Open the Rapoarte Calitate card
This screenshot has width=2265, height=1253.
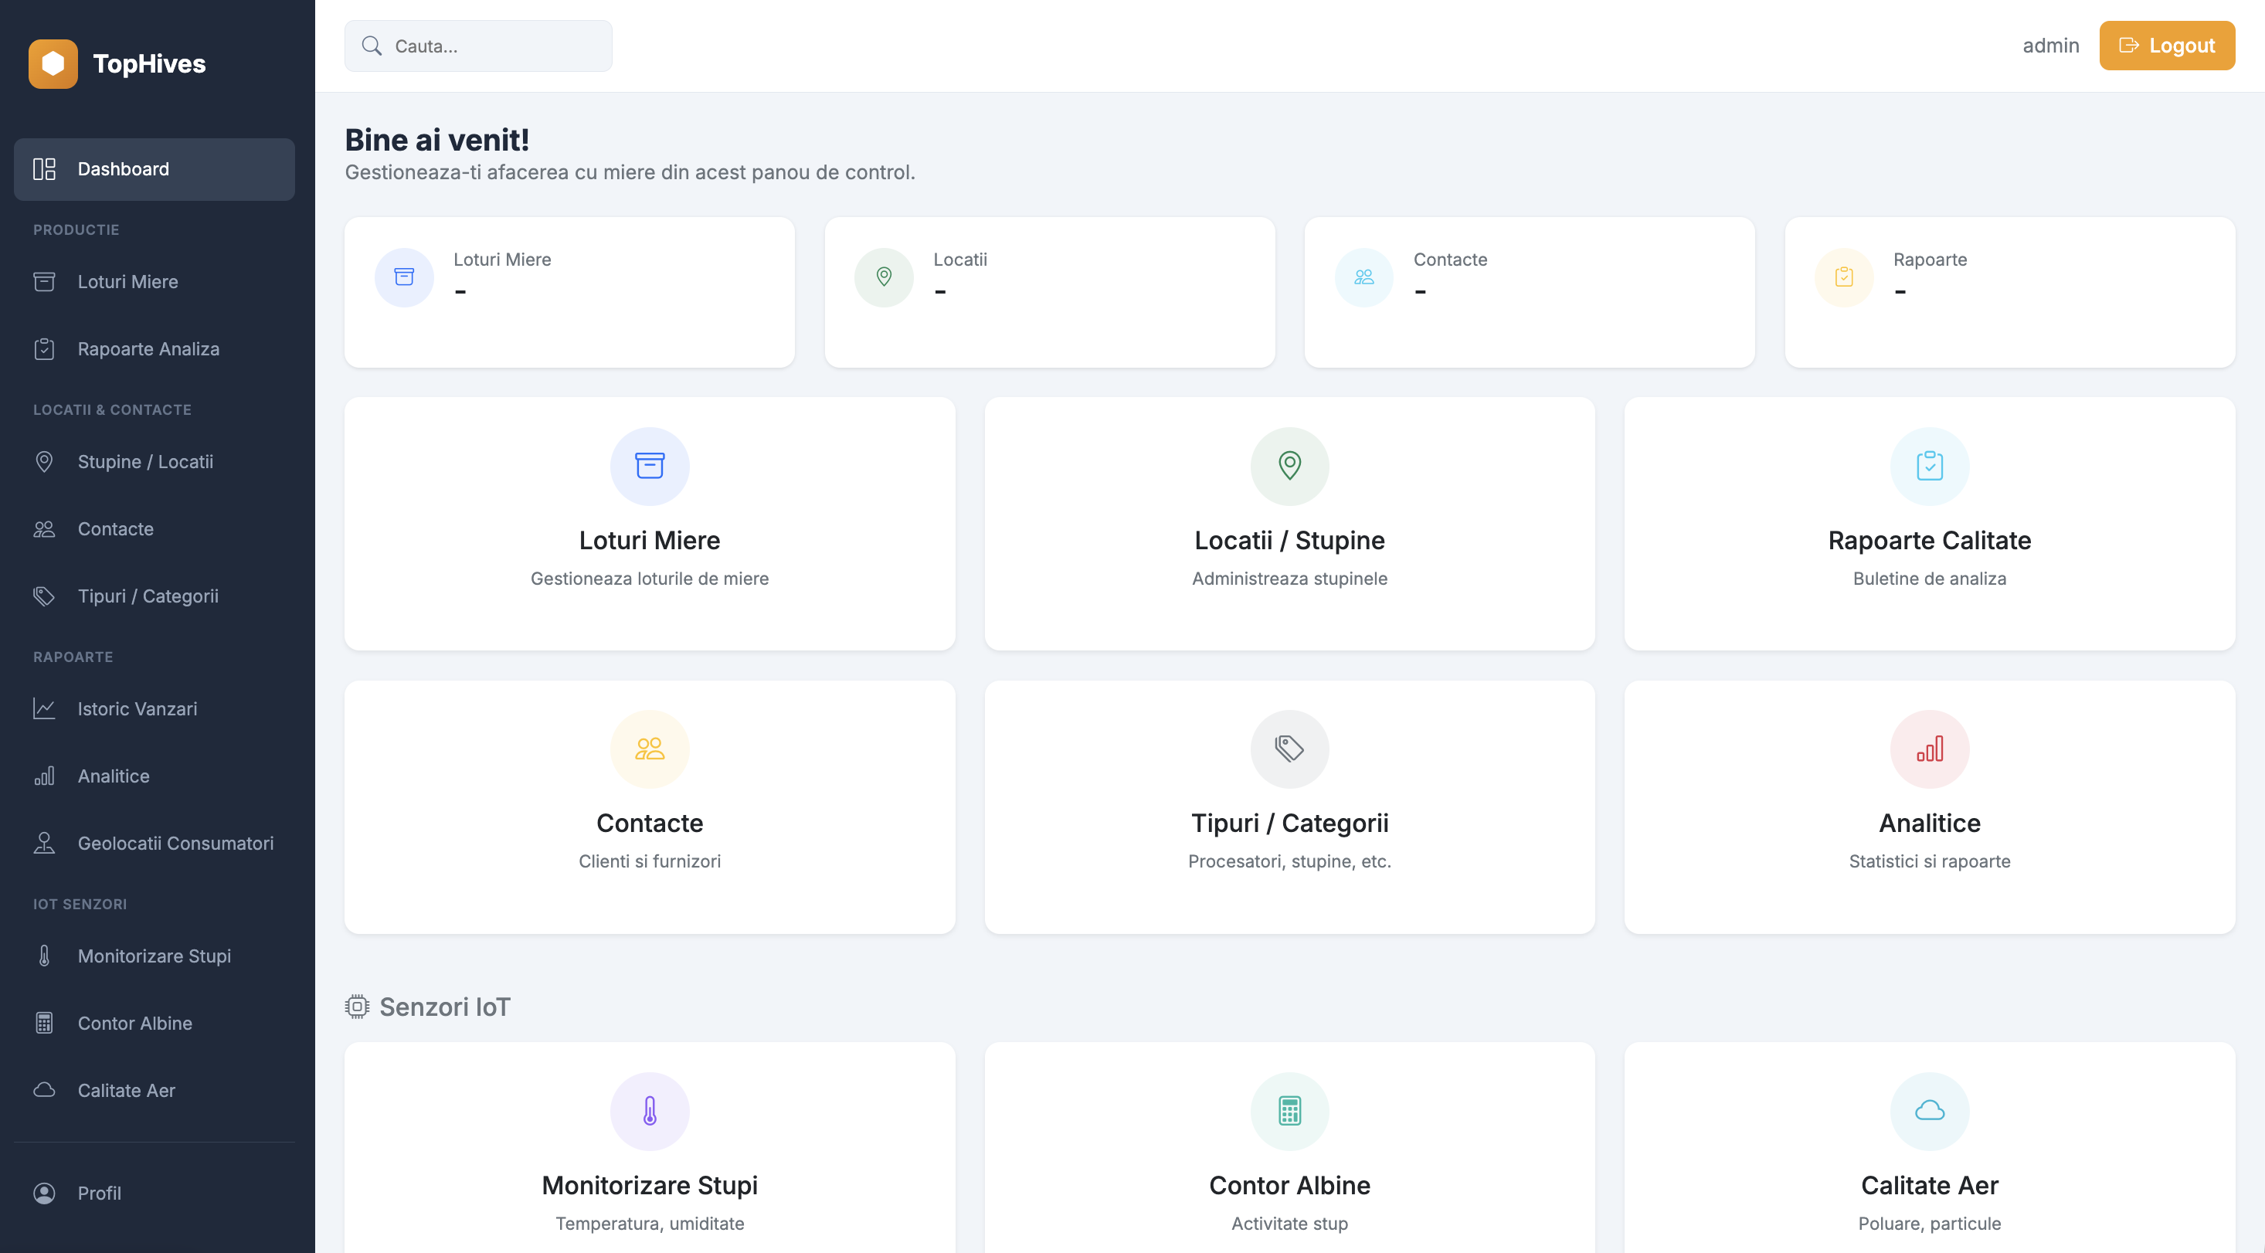click(1929, 524)
